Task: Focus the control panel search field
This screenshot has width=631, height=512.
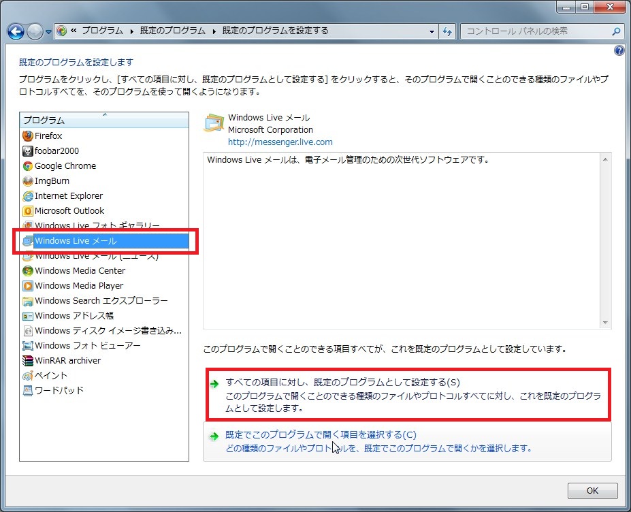Action: click(535, 31)
